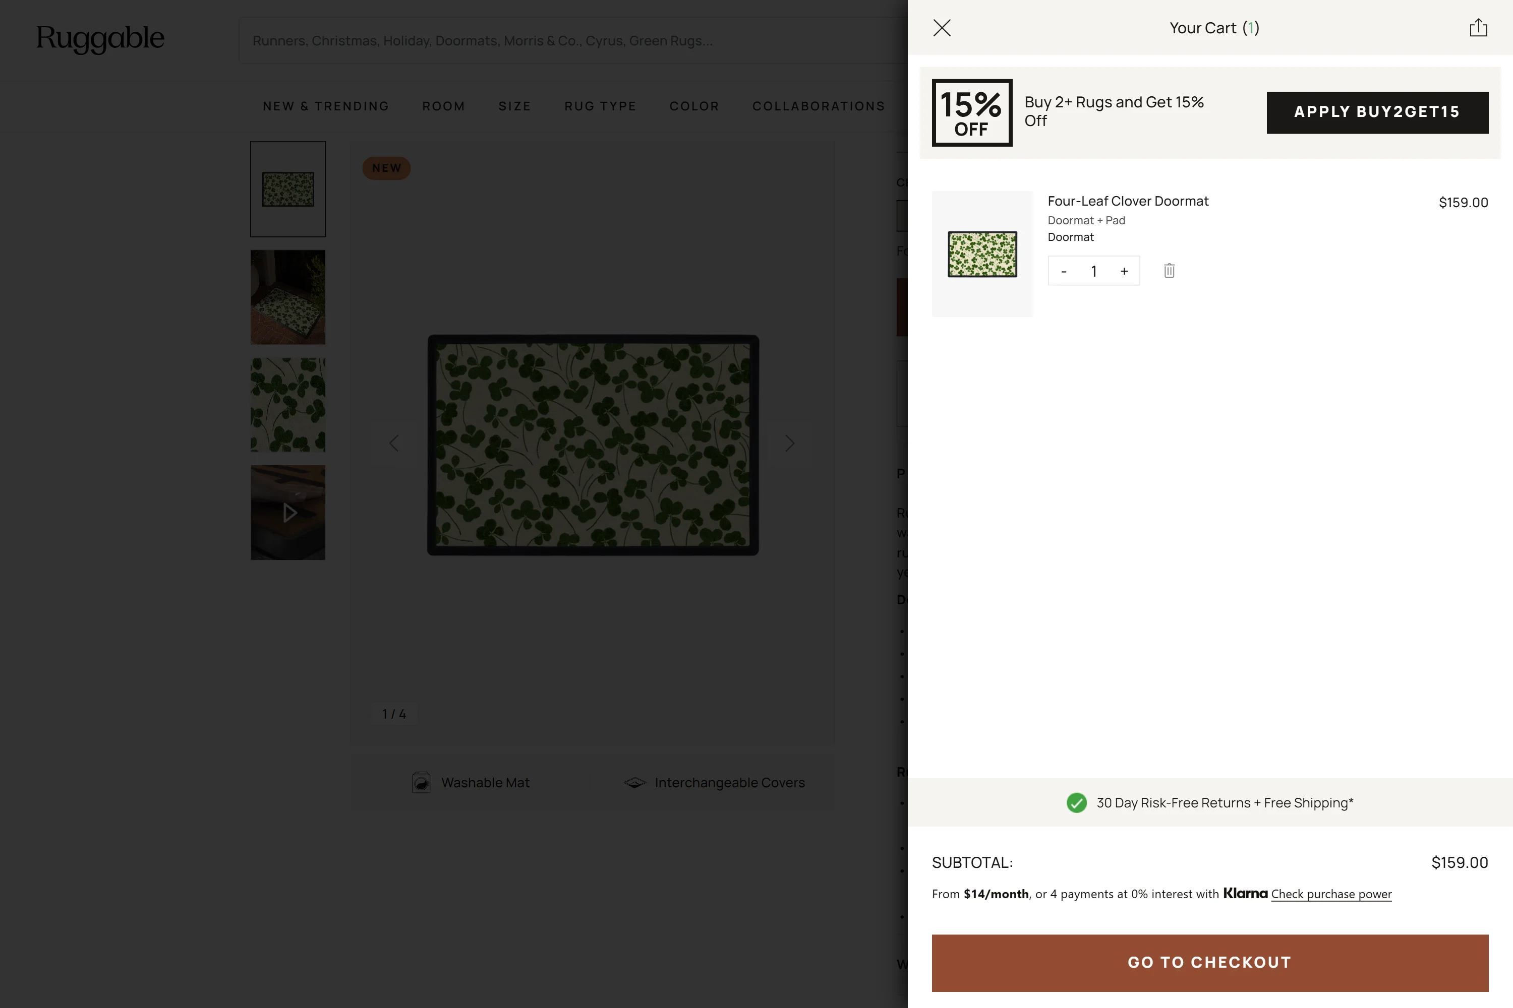Show the previous product image arrow

pos(394,443)
